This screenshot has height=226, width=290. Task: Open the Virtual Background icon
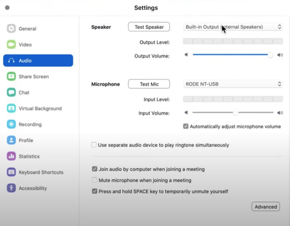pyautogui.click(x=11, y=109)
